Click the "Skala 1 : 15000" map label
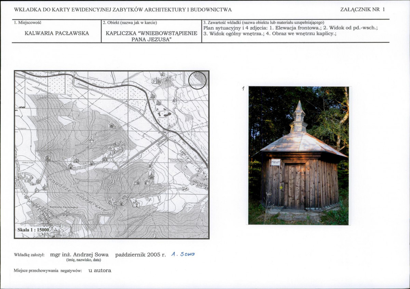 33,230
